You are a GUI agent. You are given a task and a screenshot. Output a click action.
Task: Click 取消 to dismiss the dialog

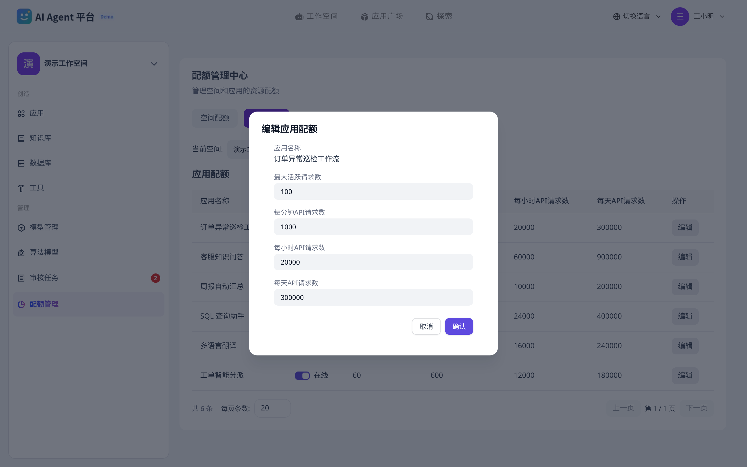point(426,326)
